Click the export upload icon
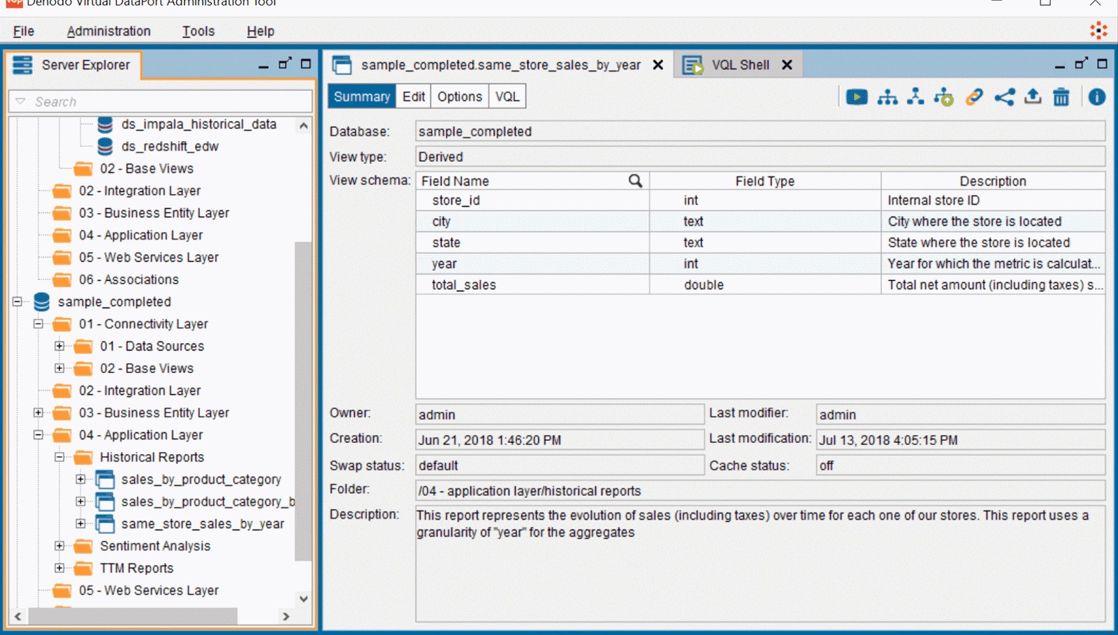Viewport: 1118px width, 635px height. point(1033,97)
